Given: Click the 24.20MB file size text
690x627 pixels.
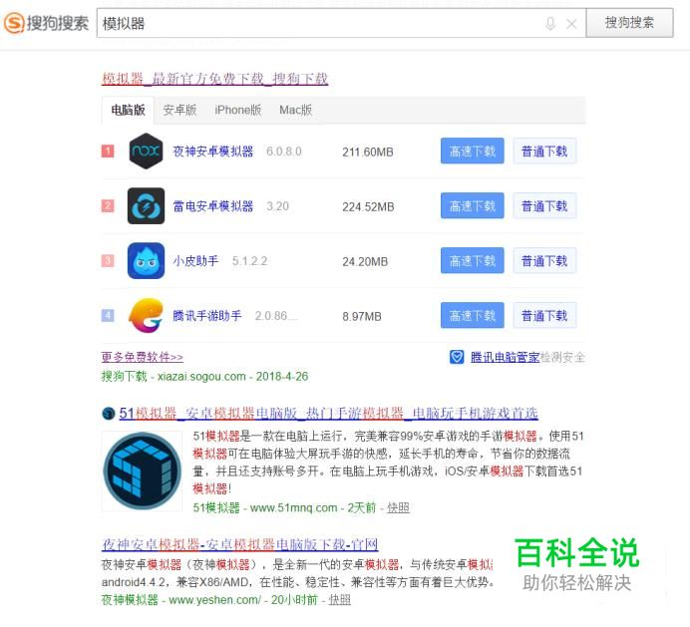Looking at the screenshot, I should [365, 262].
